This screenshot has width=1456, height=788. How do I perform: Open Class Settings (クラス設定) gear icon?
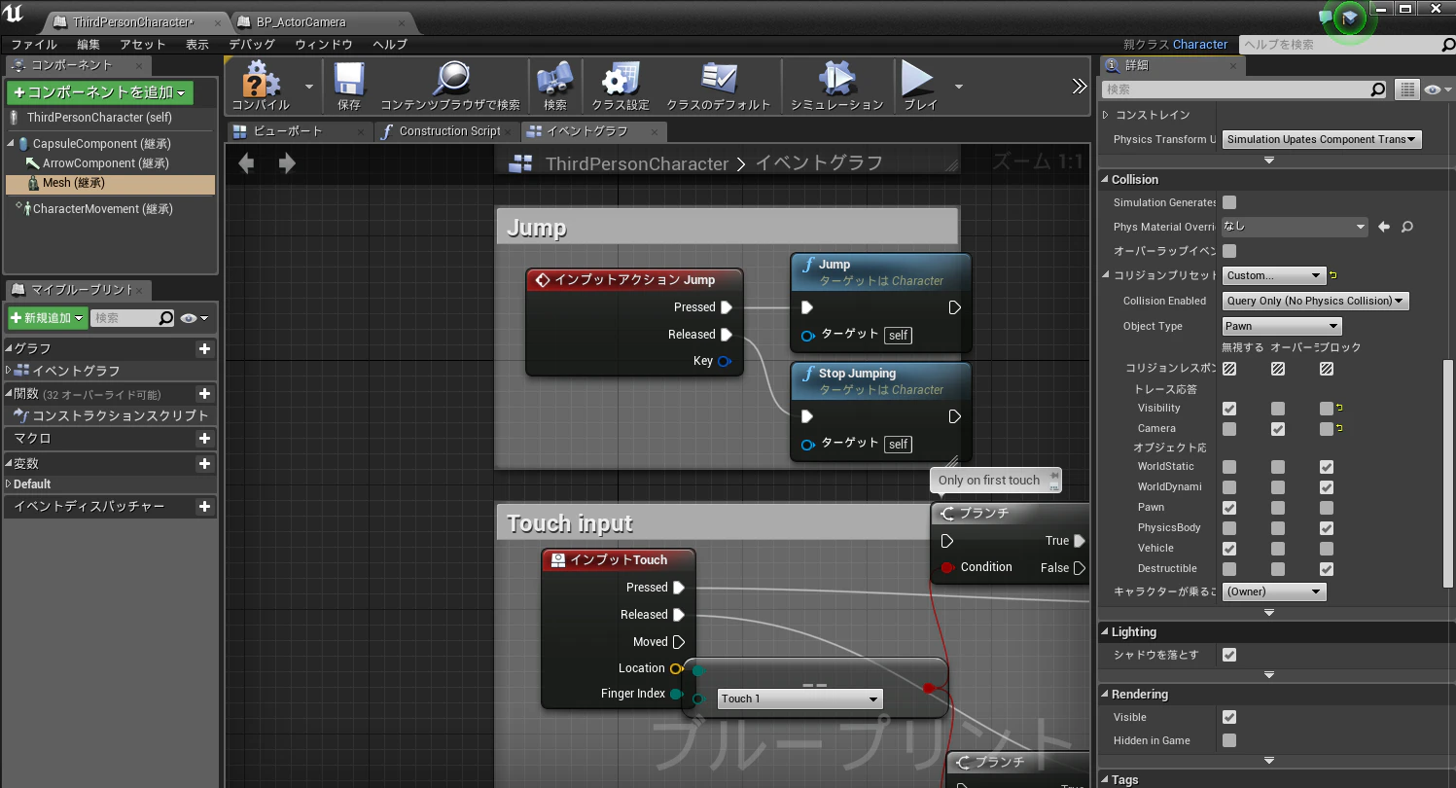point(621,80)
